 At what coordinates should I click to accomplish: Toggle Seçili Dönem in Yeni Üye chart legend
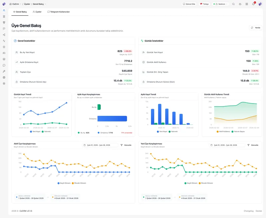[x=191, y=183]
